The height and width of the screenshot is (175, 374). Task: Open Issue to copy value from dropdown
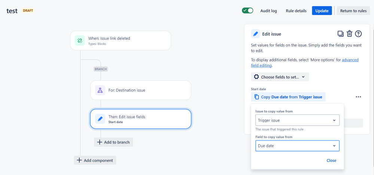(x=297, y=120)
